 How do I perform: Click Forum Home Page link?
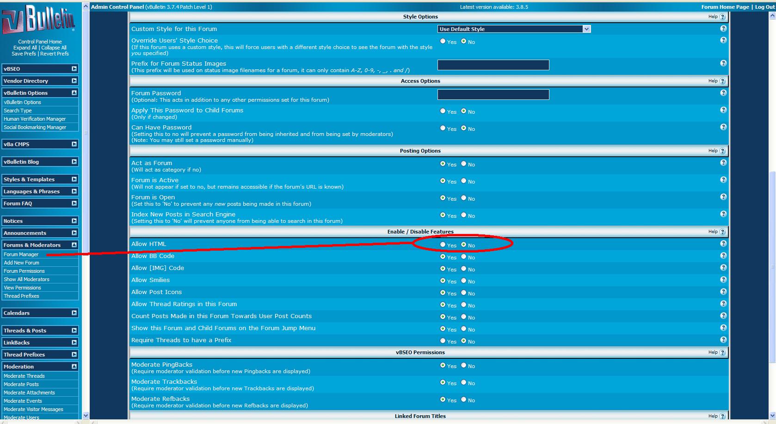point(725,7)
